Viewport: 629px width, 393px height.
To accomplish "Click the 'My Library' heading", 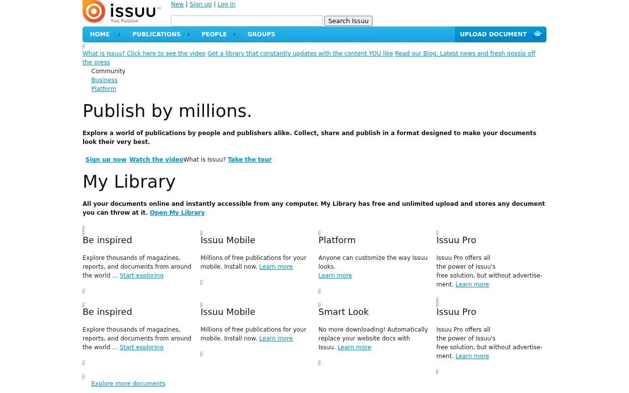I will [x=129, y=182].
